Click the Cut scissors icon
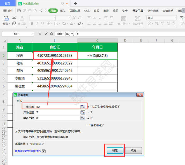 14,18
